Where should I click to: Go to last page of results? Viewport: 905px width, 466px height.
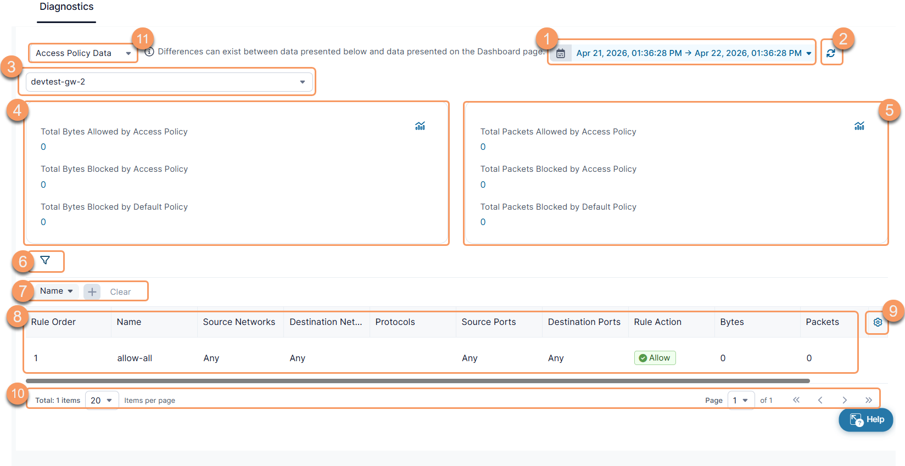click(869, 400)
